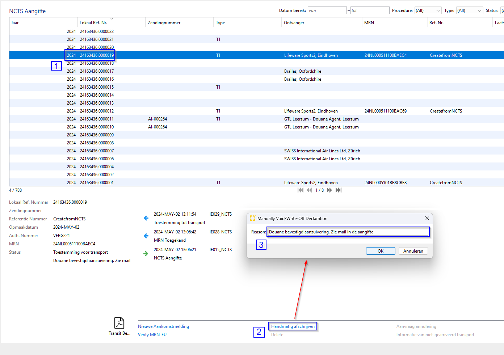Image resolution: width=504 pixels, height=355 pixels.
Task: Click MRN cell 24NL000511100BAC69
Action: [x=385, y=111]
